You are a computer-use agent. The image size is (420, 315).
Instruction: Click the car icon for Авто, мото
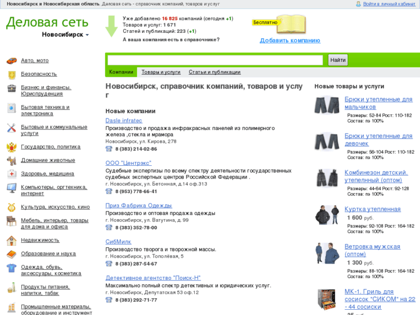[12, 61]
